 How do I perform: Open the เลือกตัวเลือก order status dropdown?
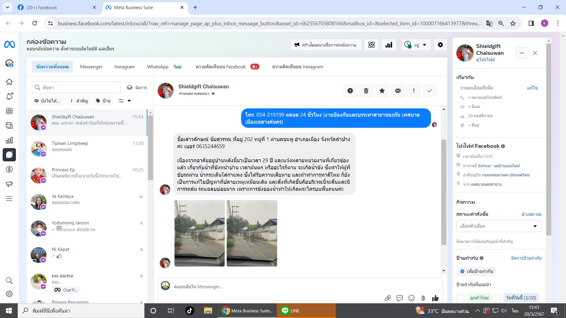click(x=498, y=226)
